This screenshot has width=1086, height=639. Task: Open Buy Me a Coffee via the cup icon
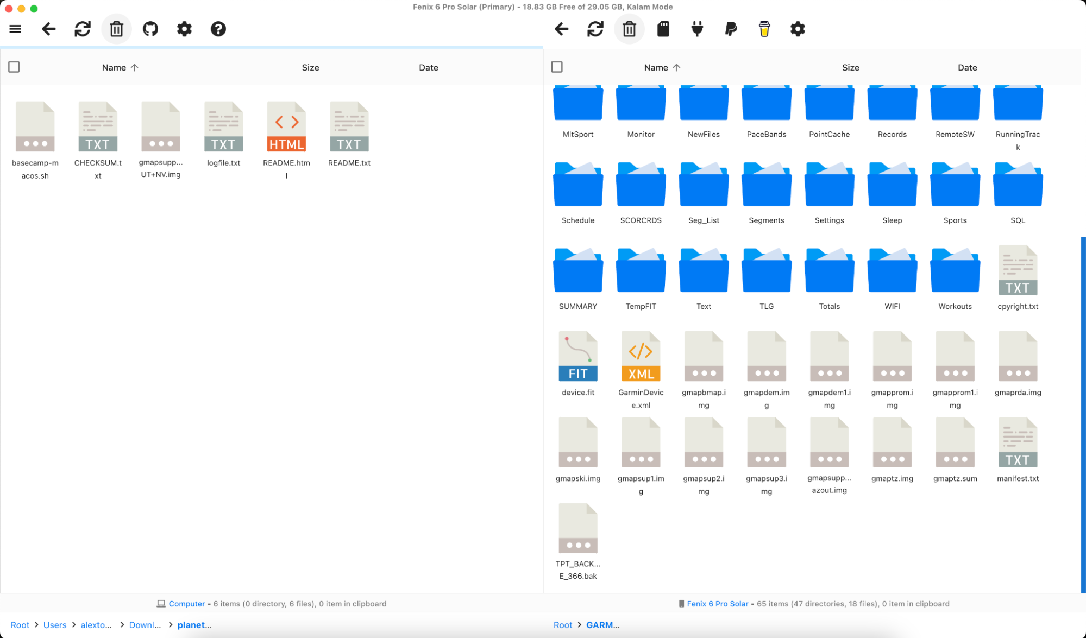[764, 29]
